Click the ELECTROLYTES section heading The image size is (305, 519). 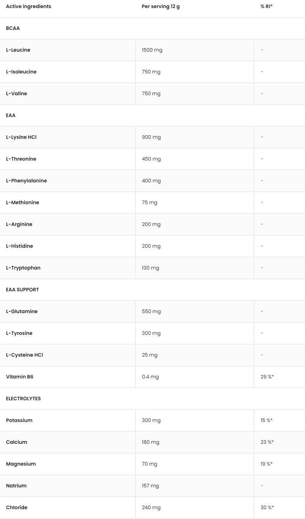point(23,398)
